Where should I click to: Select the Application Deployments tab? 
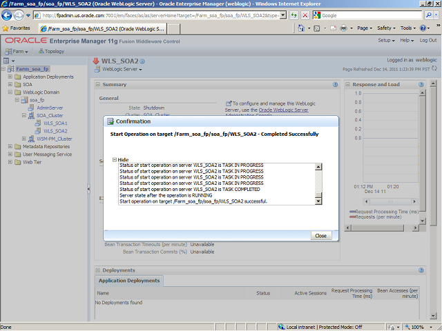(x=129, y=281)
